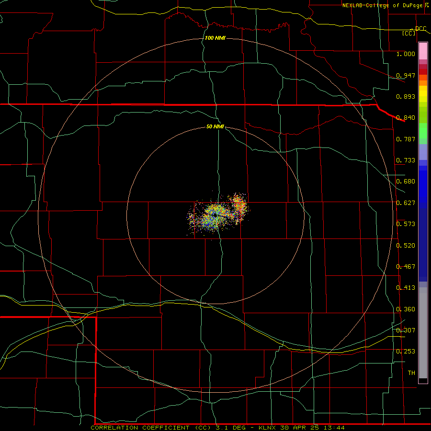431x431 pixels.
Task: Click the 0.467 color scale value
Action: click(406, 267)
